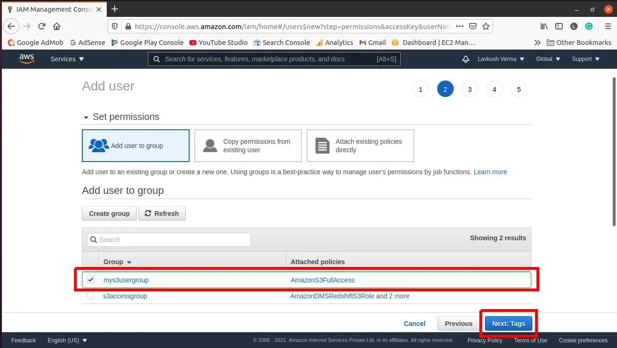Screen dimensions: 617x348
Task: Select Attach existing policies directly
Action: point(360,146)
